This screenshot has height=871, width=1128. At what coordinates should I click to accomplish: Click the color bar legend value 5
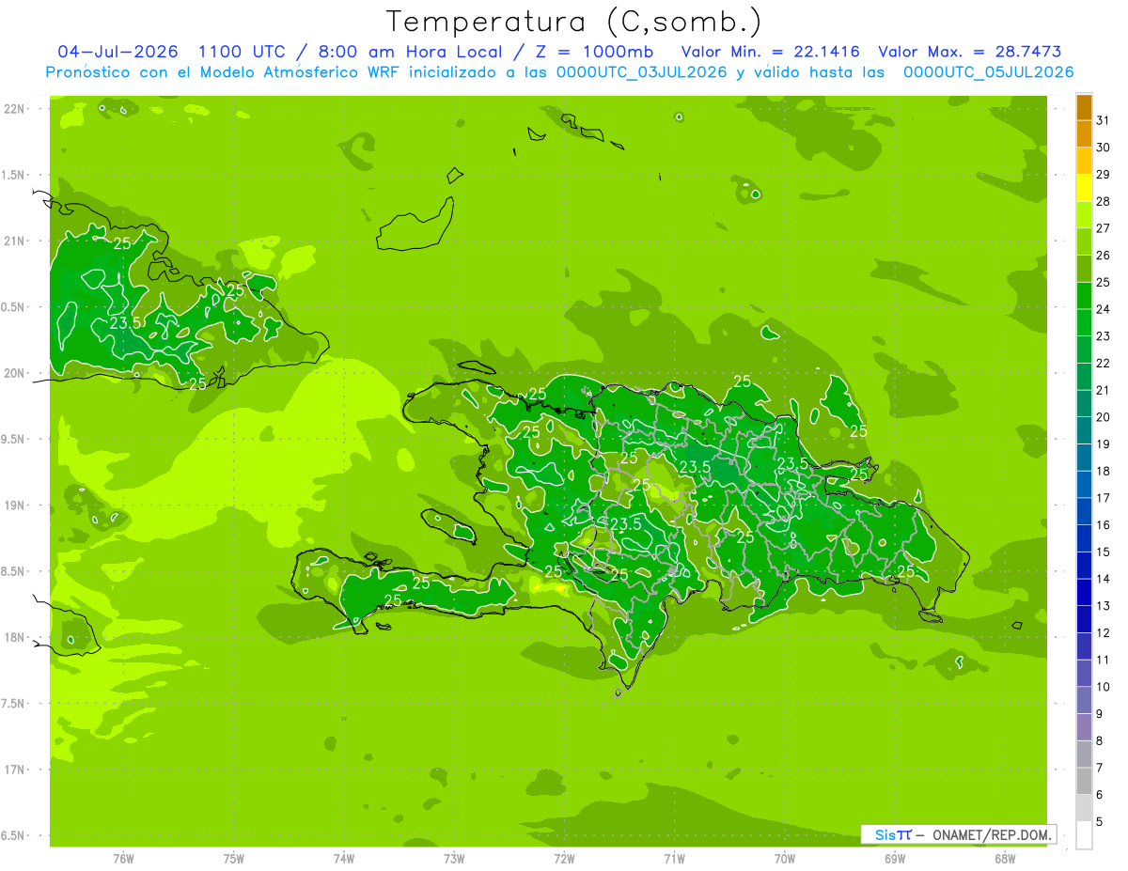tap(1100, 822)
